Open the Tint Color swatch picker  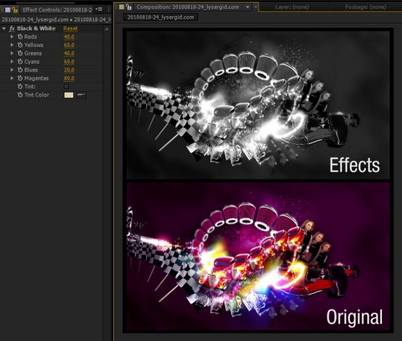68,95
